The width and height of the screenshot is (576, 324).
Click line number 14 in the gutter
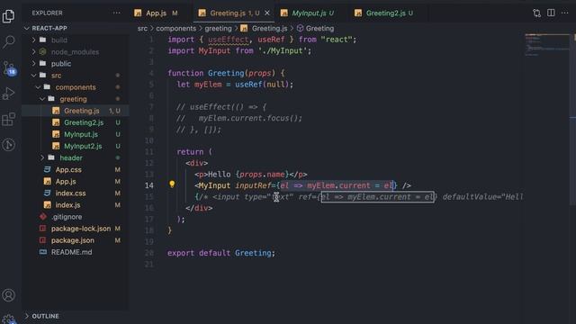point(148,185)
